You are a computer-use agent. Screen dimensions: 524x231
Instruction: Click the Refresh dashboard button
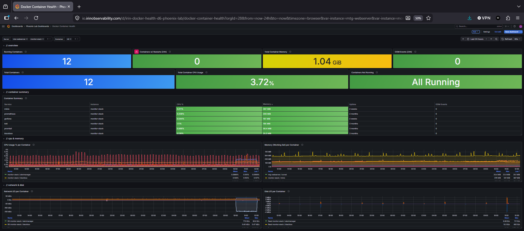pos(507,39)
